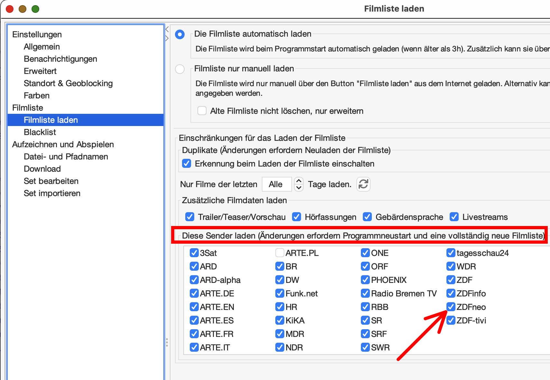Open the Blacklist settings page
The image size is (550, 380).
point(40,132)
